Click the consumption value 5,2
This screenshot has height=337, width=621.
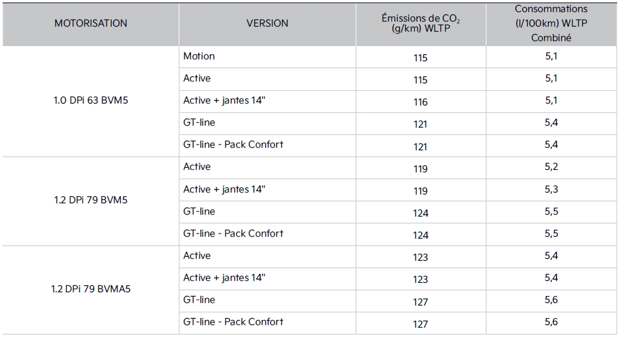551,167
